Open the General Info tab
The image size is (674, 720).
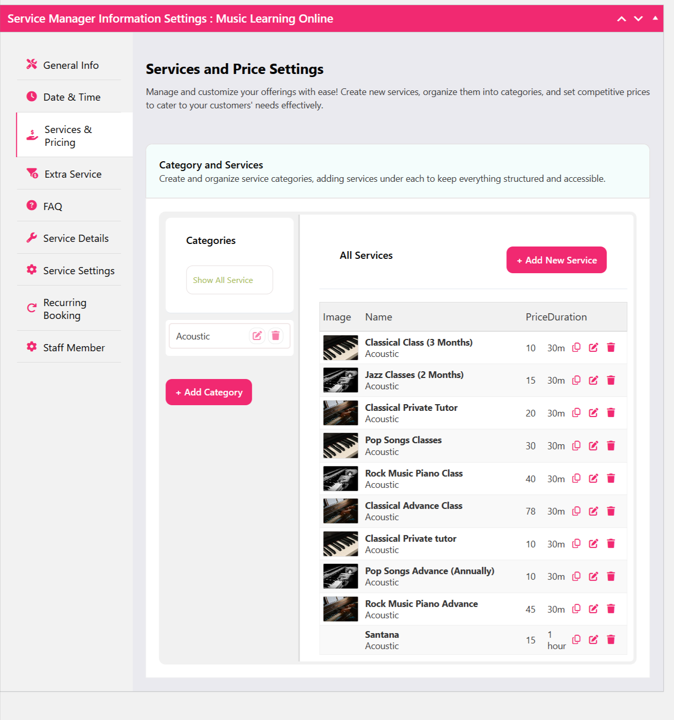click(x=70, y=65)
